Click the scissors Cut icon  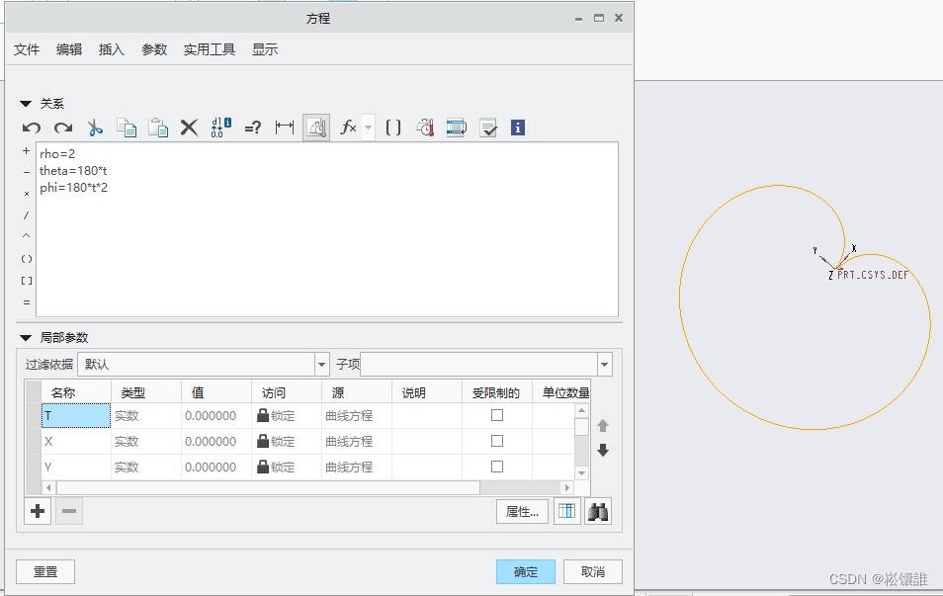[x=95, y=128]
